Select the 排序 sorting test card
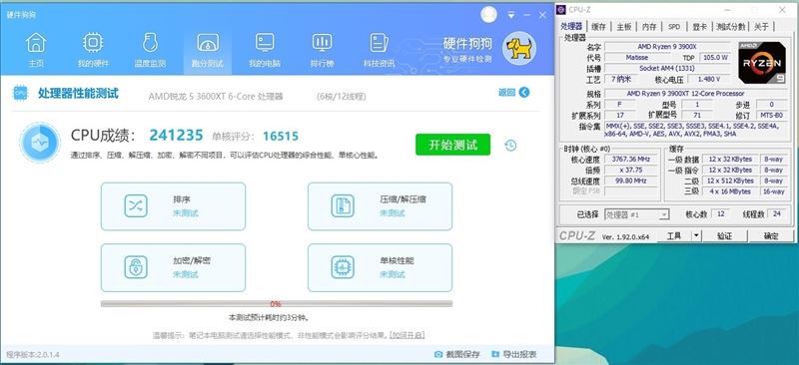The height and width of the screenshot is (365, 799). pyautogui.click(x=173, y=206)
